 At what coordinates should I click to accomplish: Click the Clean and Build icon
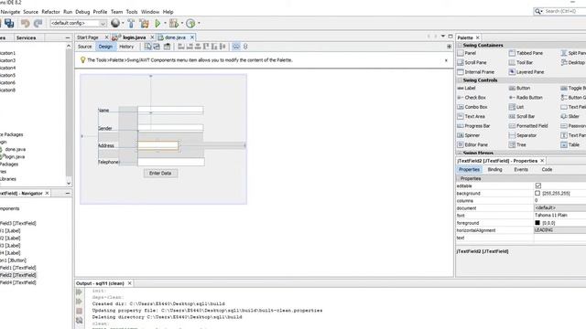pyautogui.click(x=145, y=23)
